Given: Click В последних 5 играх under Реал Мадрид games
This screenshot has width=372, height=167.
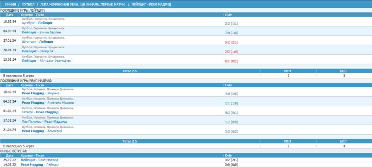Looking at the screenshot, I should pyautogui.click(x=19, y=146).
